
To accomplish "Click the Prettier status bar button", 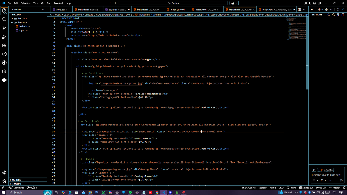I will pyautogui.click(x=334, y=188).
